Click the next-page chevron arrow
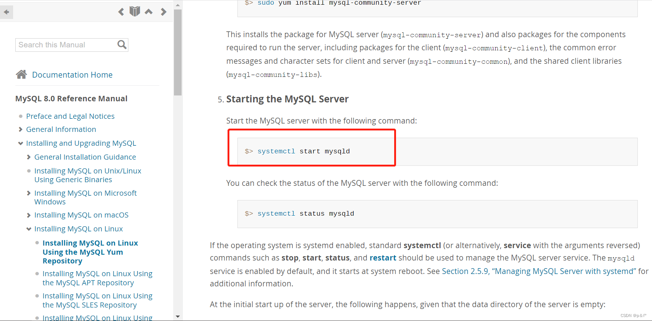The image size is (652, 321). click(x=163, y=12)
